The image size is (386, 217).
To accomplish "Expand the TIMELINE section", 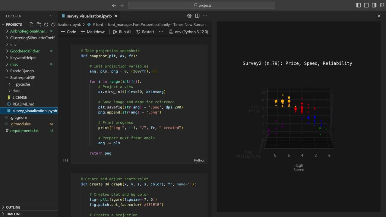I will [29, 214].
